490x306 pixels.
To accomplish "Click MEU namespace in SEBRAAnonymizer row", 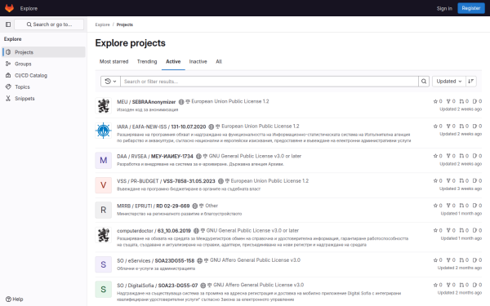I will [122, 102].
